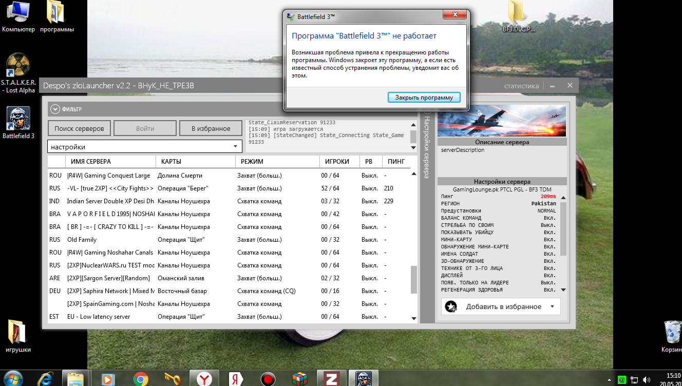The image size is (682, 386).
Task: Click server settings scroll up arrow
Action: point(563,198)
